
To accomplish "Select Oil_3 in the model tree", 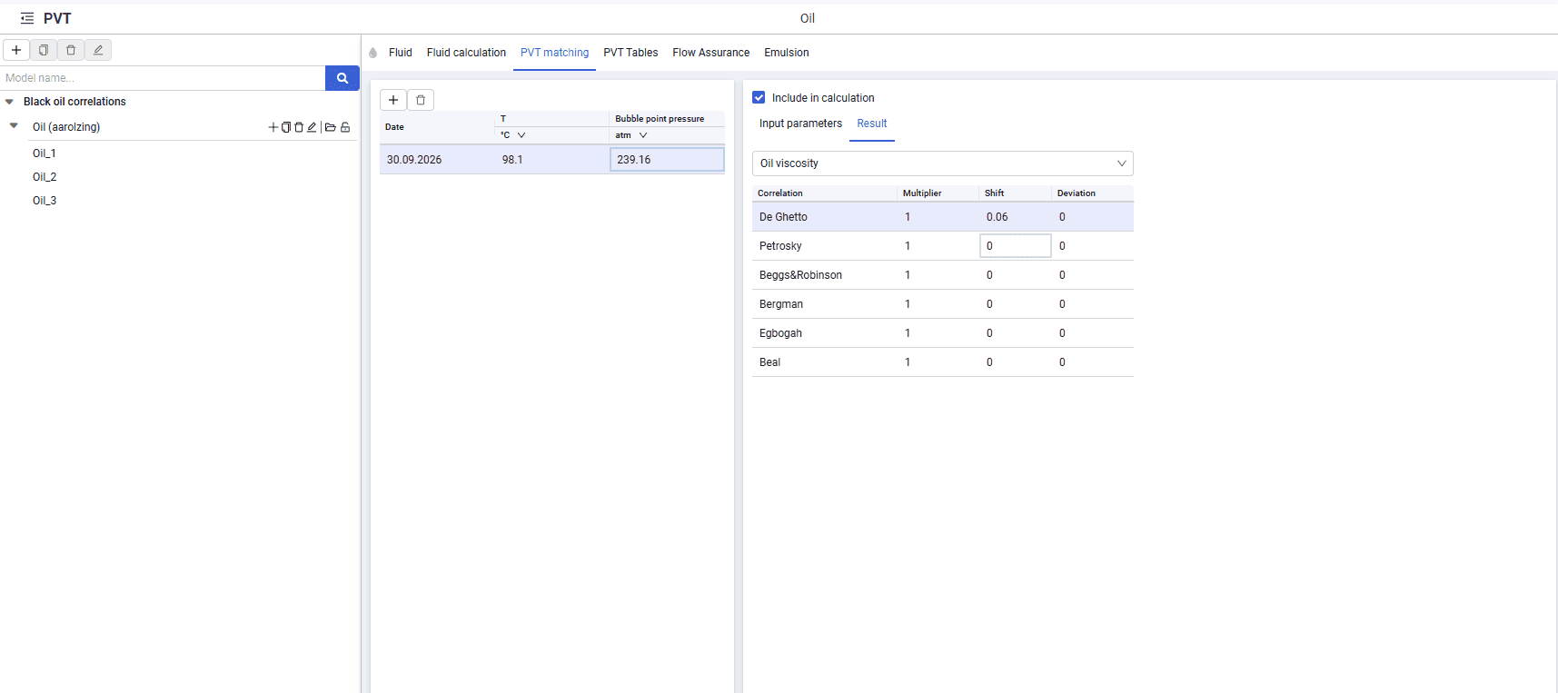I will [x=45, y=201].
